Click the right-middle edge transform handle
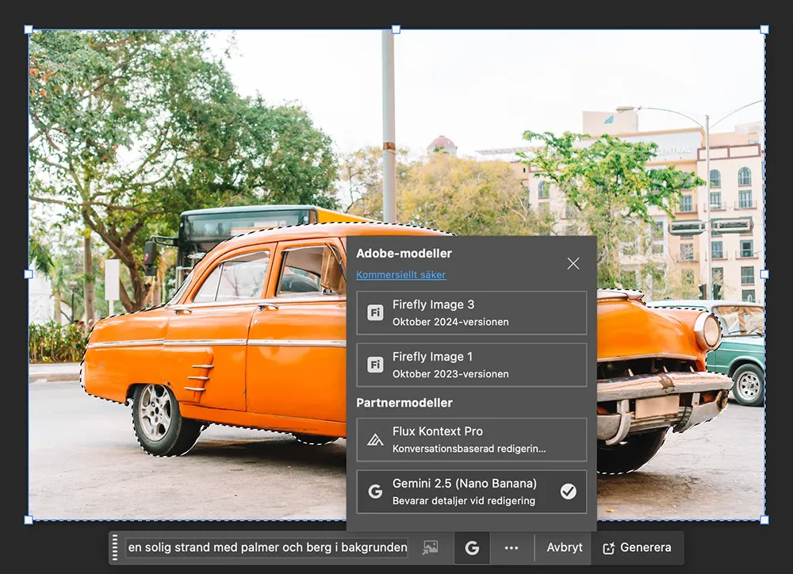Image resolution: width=793 pixels, height=574 pixels. pos(764,274)
